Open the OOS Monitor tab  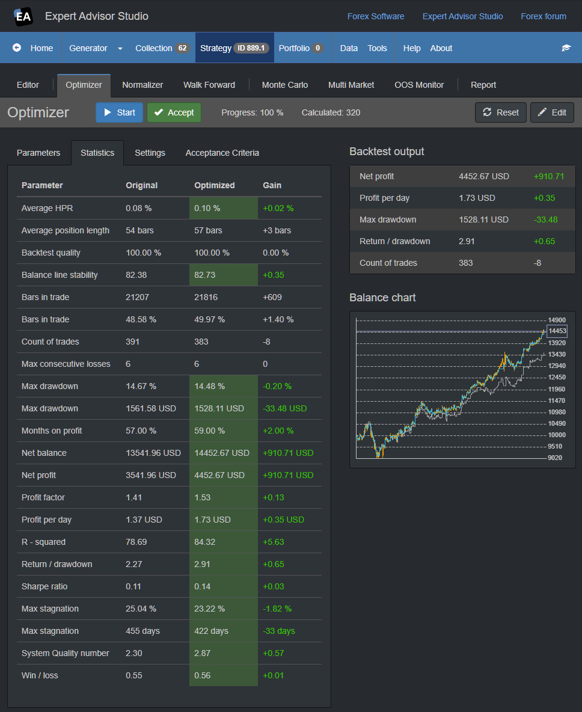(419, 85)
